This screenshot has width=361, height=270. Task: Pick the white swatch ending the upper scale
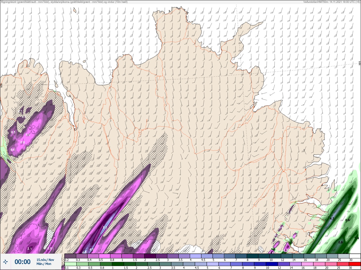coord(355,256)
